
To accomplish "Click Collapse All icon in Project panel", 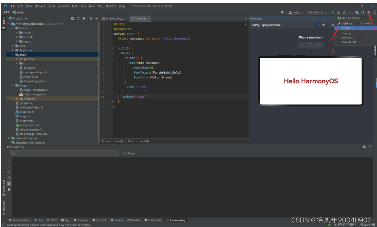I will click(84, 18).
